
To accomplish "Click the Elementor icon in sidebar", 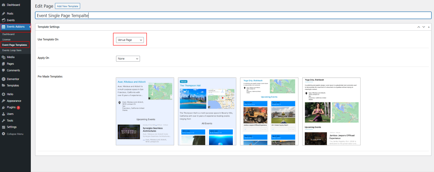I will (x=3, y=79).
